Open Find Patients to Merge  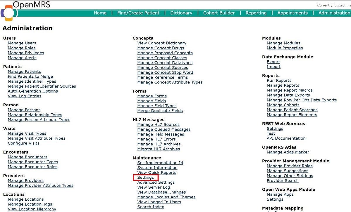click(x=30, y=76)
